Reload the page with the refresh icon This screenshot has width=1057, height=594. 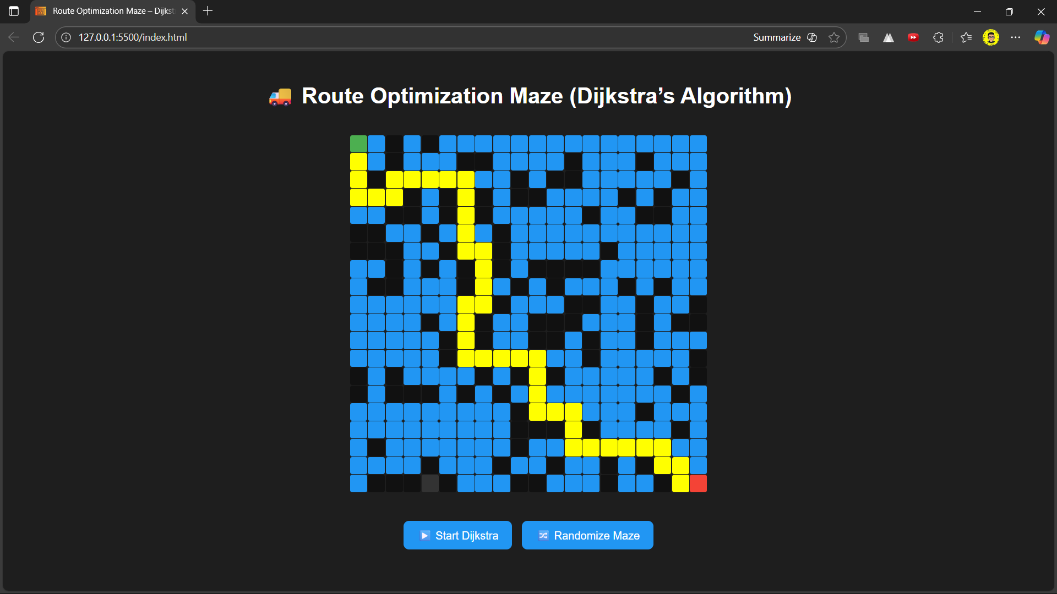tap(39, 37)
